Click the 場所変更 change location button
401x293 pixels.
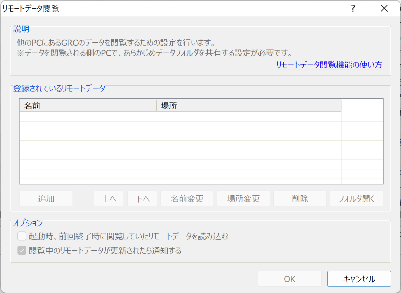coord(243,198)
